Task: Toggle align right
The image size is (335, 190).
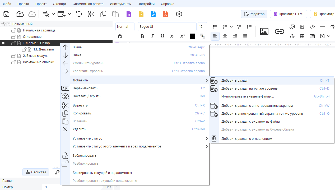Action: pyautogui.click(x=235, y=36)
